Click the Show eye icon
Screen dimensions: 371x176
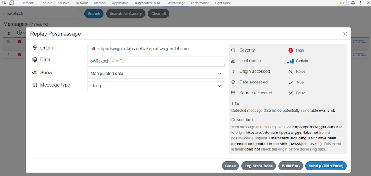pyautogui.click(x=35, y=72)
